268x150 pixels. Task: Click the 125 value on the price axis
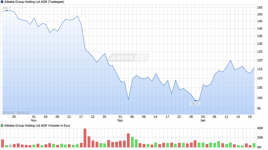click(260, 52)
